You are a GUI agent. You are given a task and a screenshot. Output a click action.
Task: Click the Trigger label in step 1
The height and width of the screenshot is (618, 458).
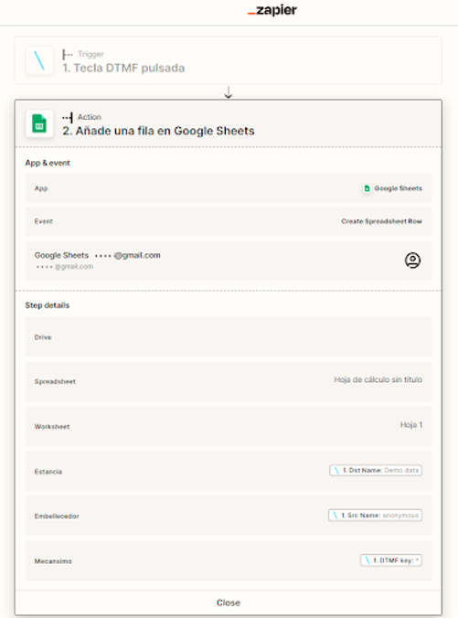[x=91, y=54]
